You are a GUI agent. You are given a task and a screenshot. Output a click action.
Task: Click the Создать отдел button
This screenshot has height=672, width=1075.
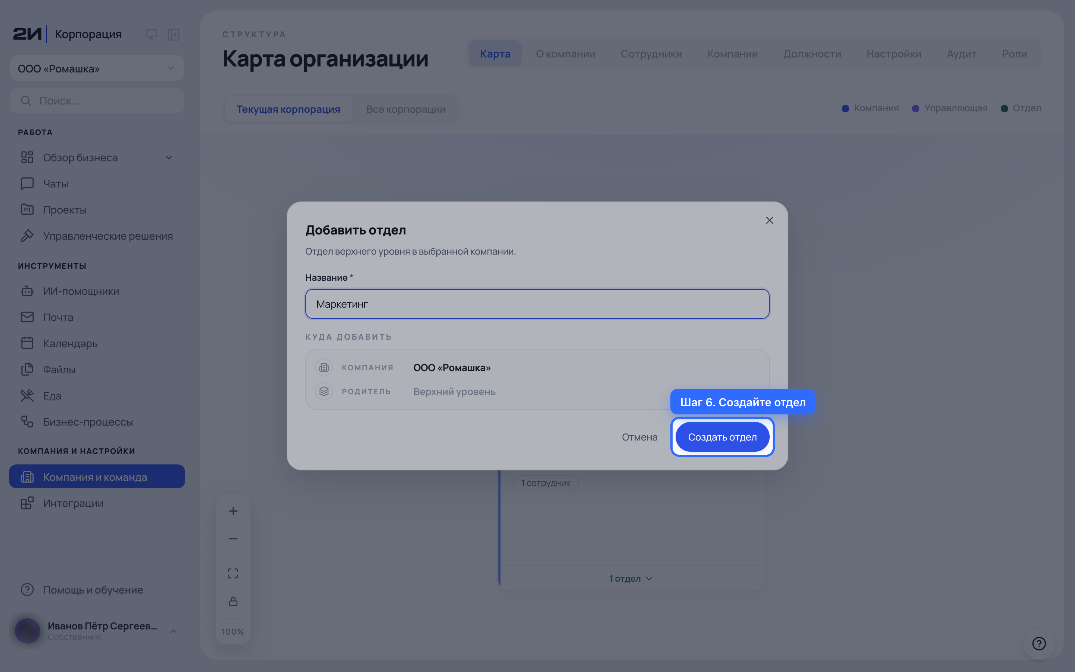[x=722, y=437]
